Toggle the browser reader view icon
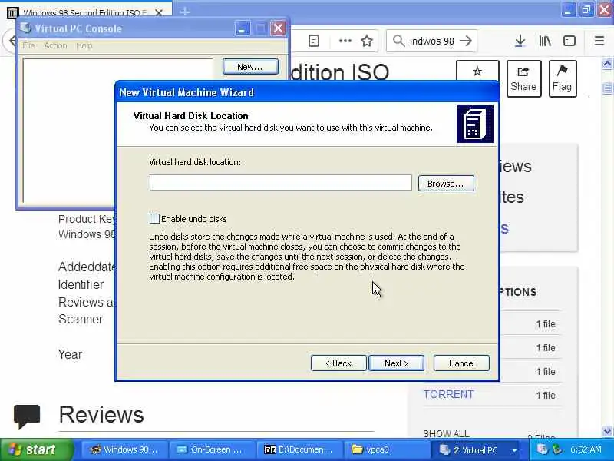The height and width of the screenshot is (461, 614). click(314, 41)
